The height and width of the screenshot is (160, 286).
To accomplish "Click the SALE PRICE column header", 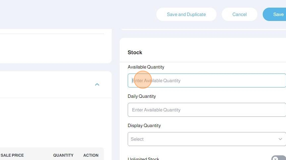I will pos(12,155).
